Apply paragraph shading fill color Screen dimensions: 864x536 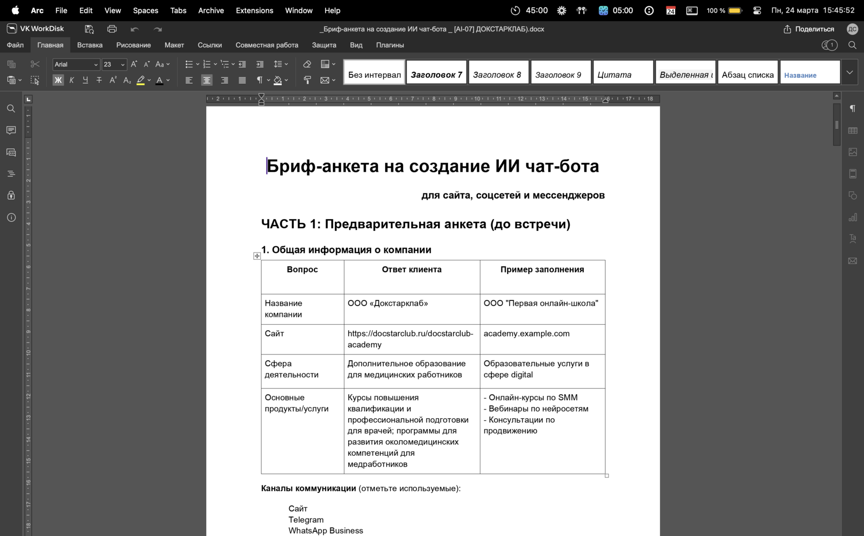pyautogui.click(x=278, y=80)
